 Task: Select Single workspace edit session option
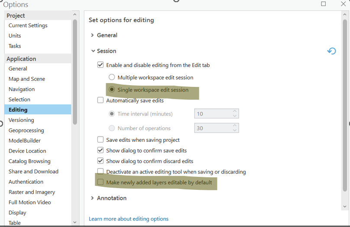pos(112,90)
